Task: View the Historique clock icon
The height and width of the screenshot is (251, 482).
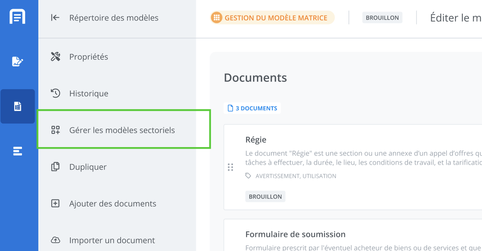Action: click(x=56, y=94)
